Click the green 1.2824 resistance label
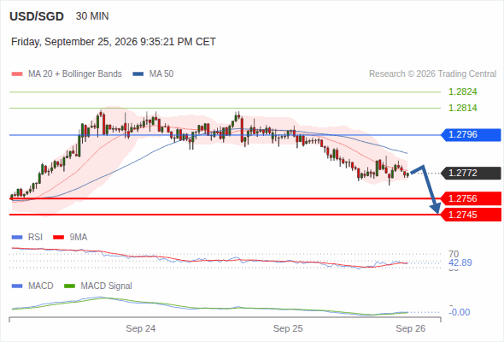Viewport: 504px width, 342px height. point(462,92)
